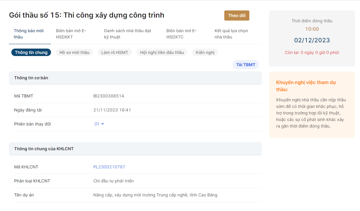This screenshot has height=211, width=360.
Task: Click the closing date 02/12/2023
Action: click(x=312, y=41)
